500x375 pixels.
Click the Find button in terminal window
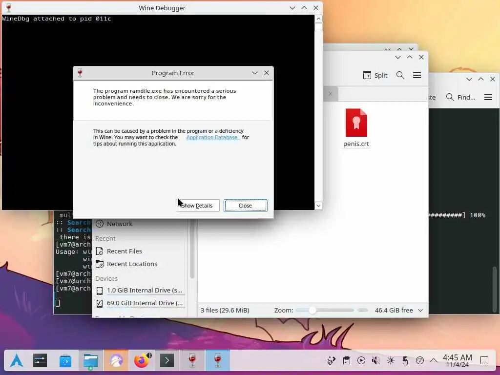pos(460,97)
